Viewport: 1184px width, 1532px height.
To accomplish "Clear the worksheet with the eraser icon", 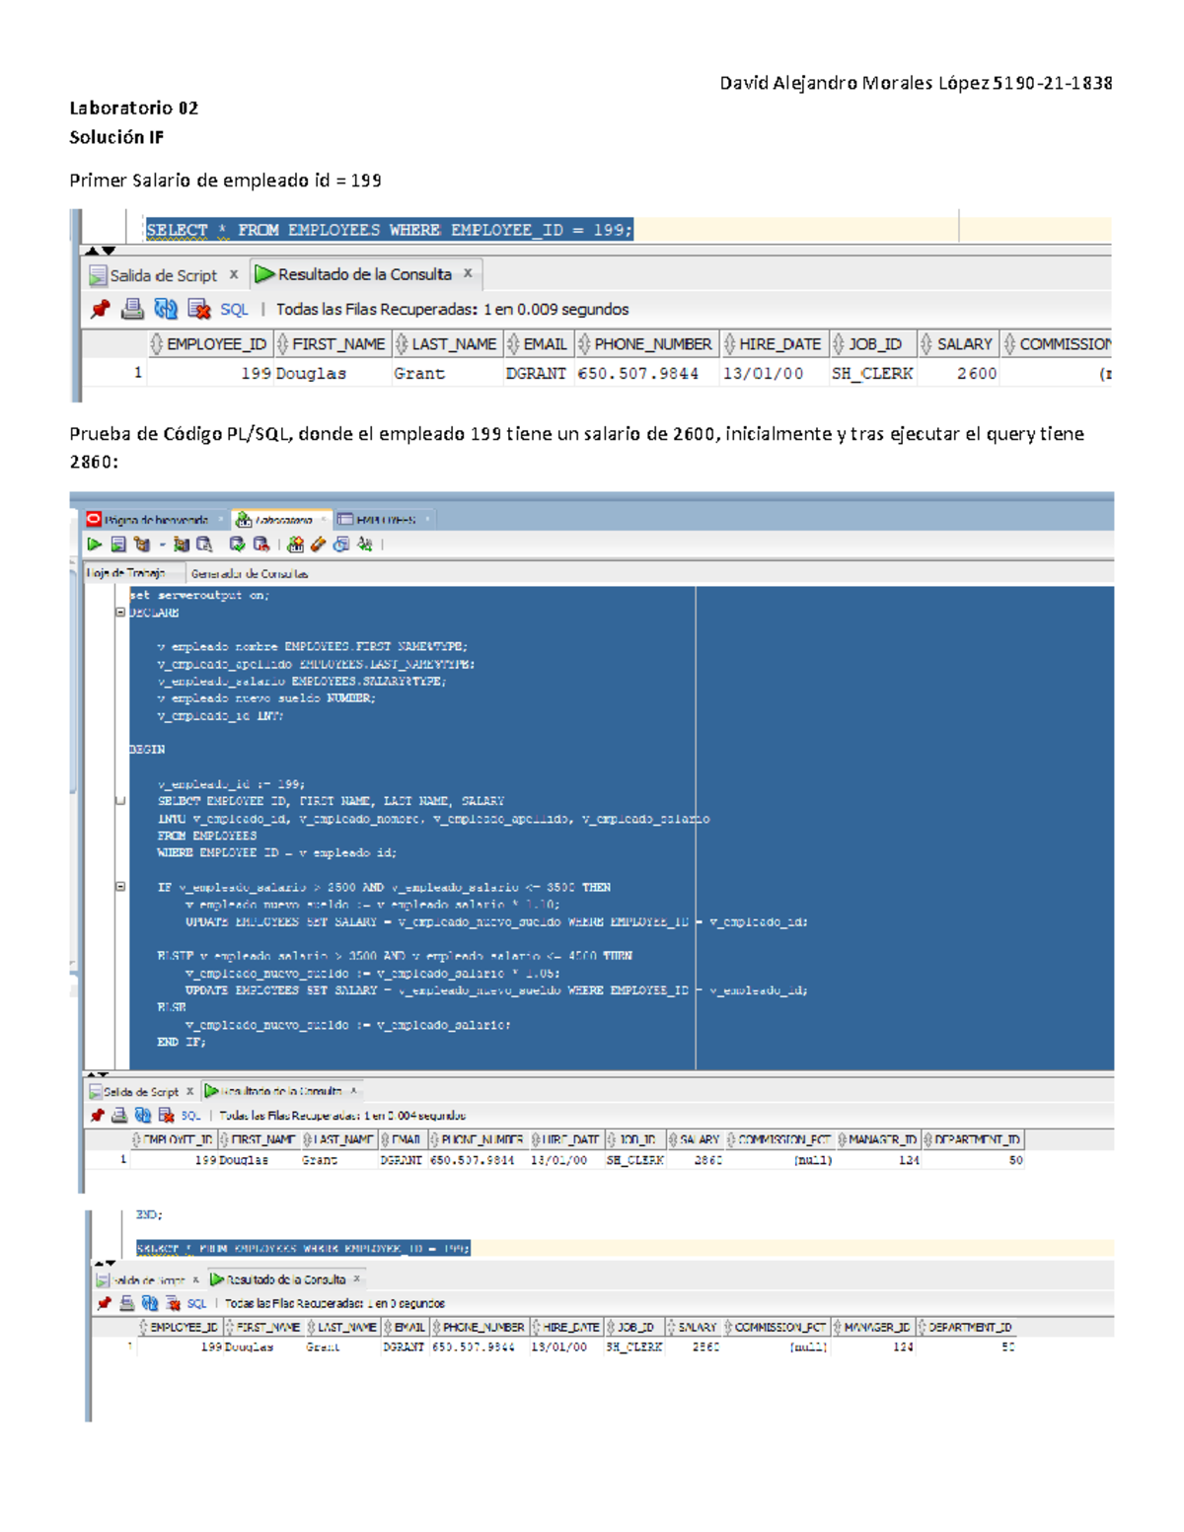I will tap(319, 545).
